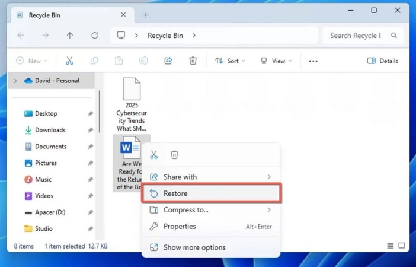Open the New button menu
The height and width of the screenshot is (267, 416).
(x=31, y=61)
